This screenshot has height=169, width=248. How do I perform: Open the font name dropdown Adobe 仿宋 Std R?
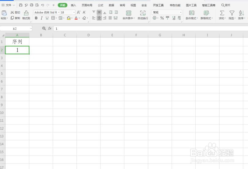coord(59,12)
